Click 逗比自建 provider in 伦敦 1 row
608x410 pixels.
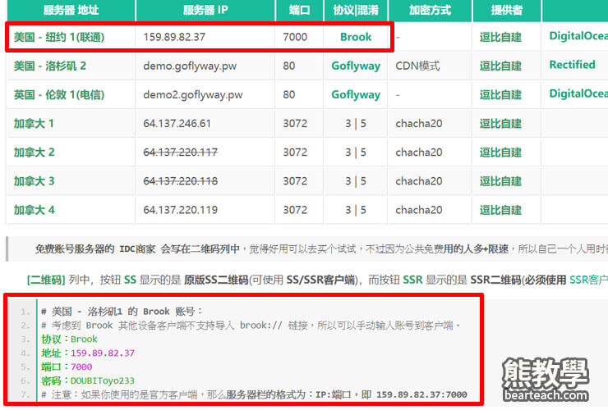point(500,95)
